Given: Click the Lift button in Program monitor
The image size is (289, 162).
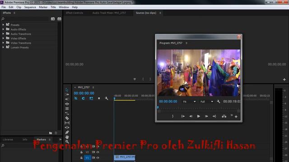Looking at the screenshot, I should point(224,116).
